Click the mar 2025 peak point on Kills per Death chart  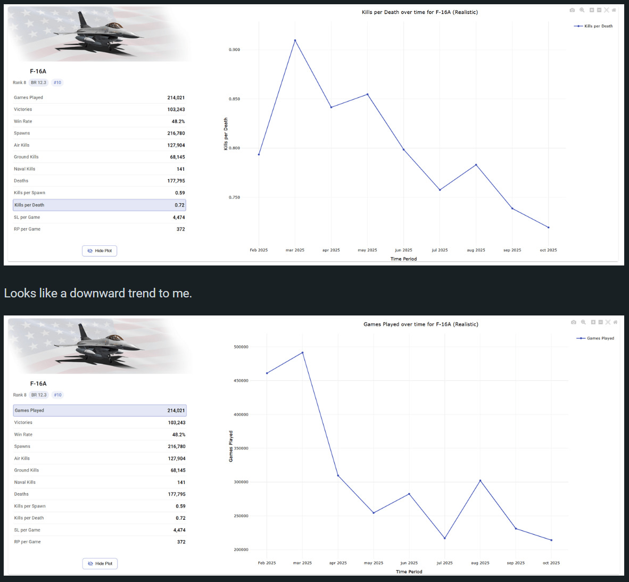pos(295,40)
